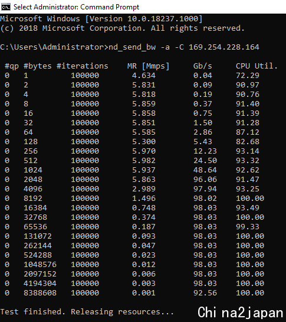Click the 1048576 bytes row entry
Screen dimensions: 286x322
pos(40,265)
